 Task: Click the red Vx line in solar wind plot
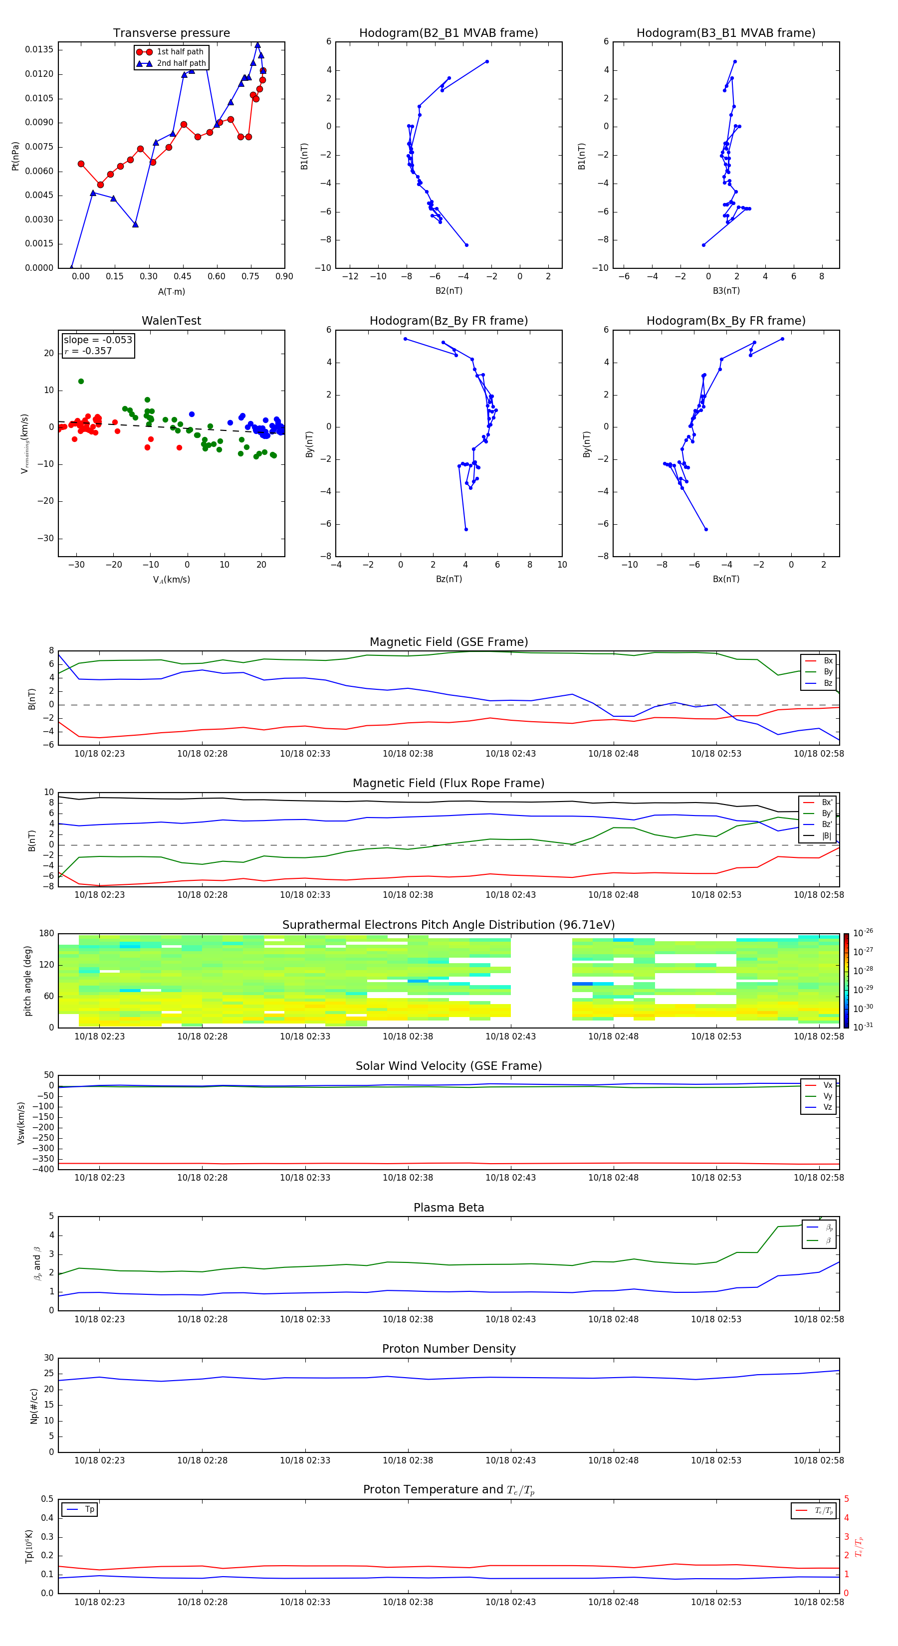[x=449, y=1164]
